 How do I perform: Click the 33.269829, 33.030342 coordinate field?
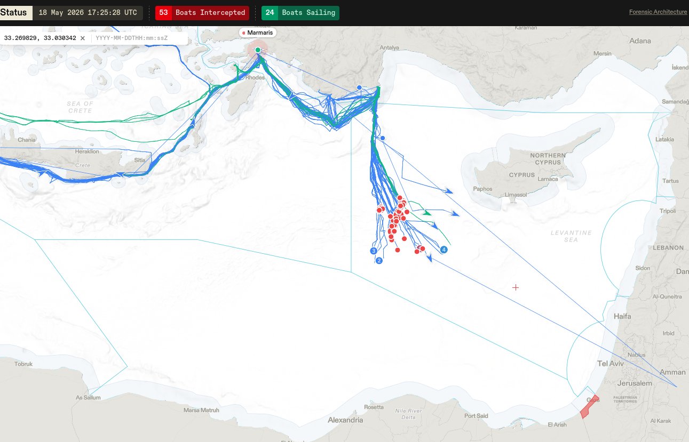click(40, 38)
